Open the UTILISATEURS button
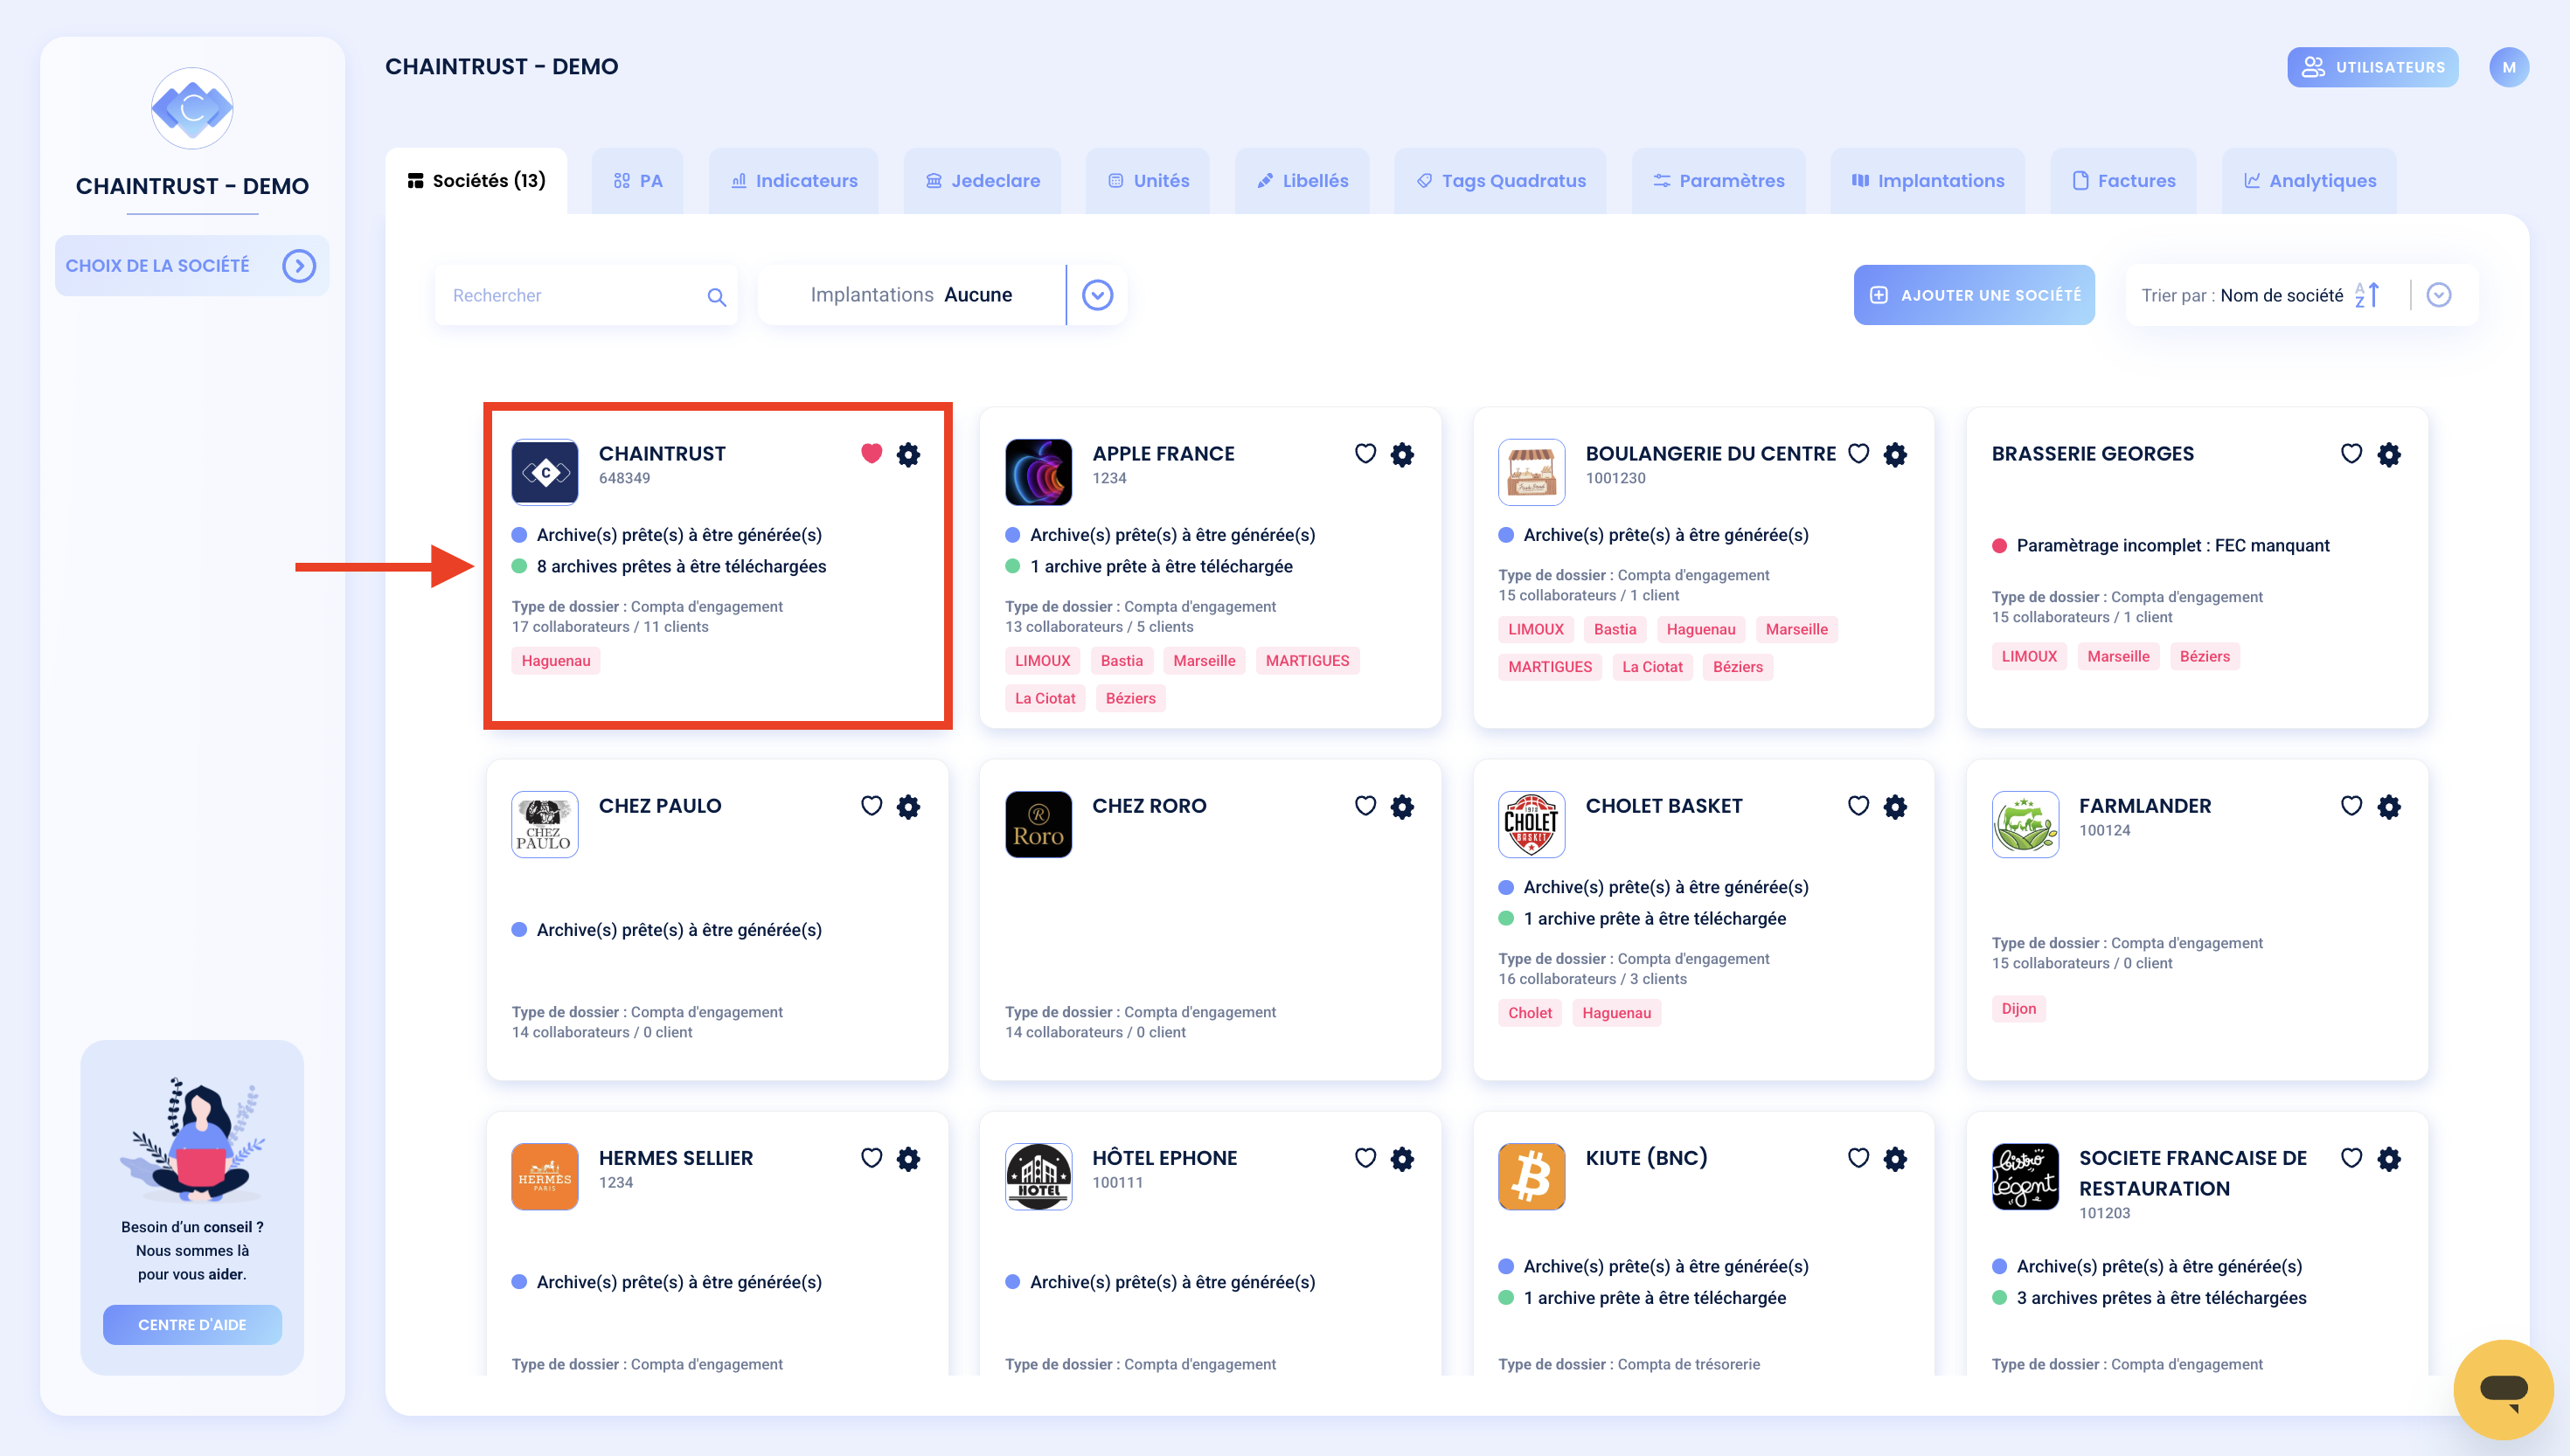Viewport: 2570px width, 1456px height. (x=2372, y=67)
